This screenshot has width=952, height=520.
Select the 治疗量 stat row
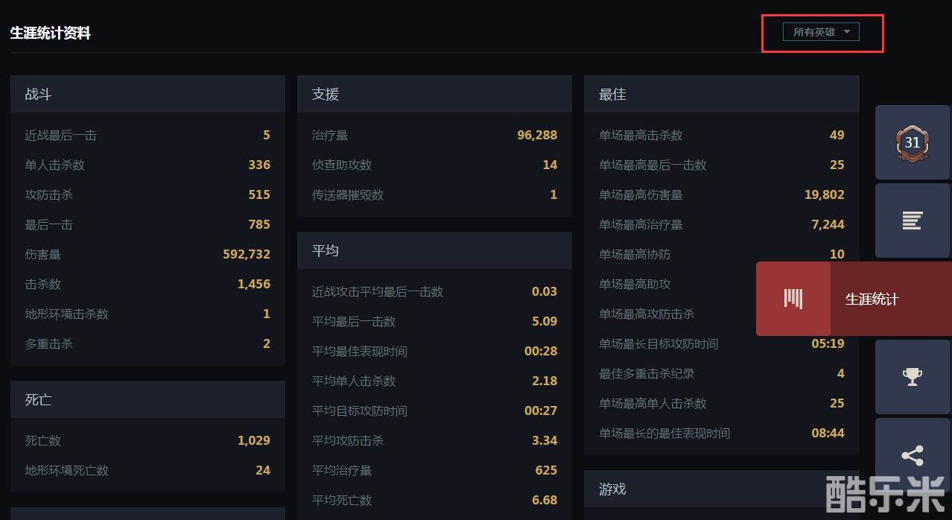pos(434,135)
